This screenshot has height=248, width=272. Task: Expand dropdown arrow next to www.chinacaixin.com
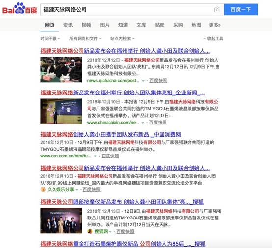143,123
